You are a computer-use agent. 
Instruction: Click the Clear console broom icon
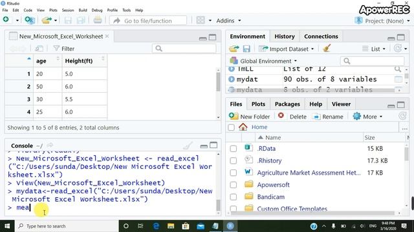click(188, 145)
